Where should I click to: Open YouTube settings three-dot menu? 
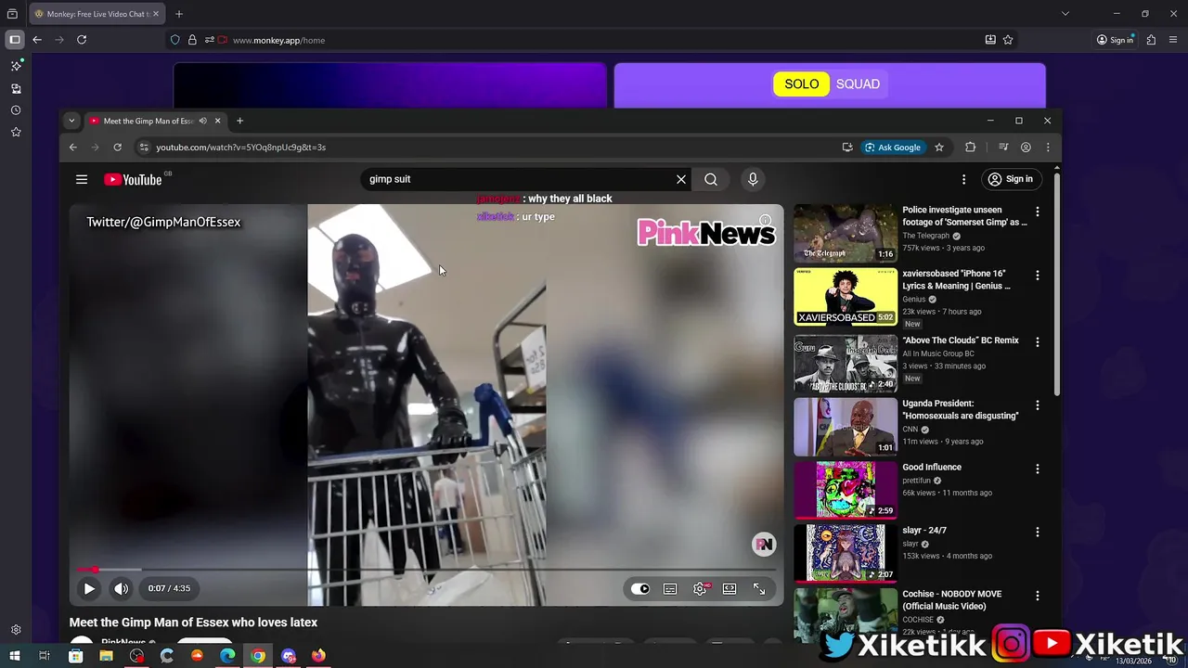[x=963, y=179]
